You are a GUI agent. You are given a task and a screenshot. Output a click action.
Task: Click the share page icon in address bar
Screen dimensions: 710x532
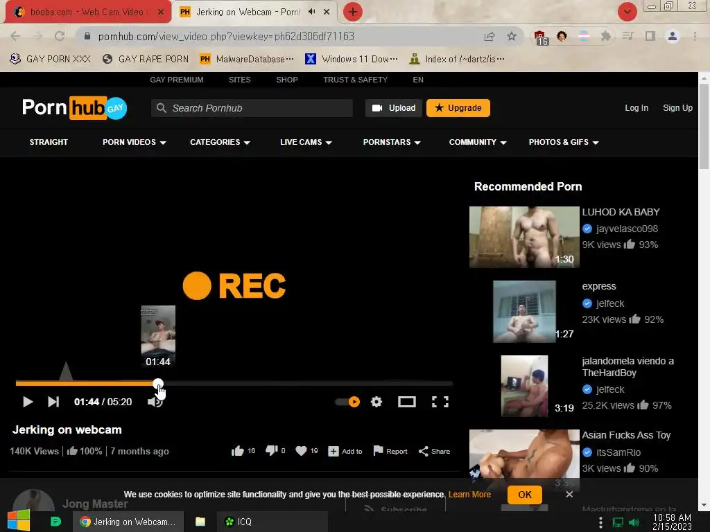[x=490, y=36]
